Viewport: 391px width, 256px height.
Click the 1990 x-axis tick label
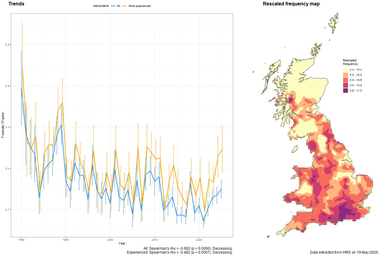(x=66, y=240)
